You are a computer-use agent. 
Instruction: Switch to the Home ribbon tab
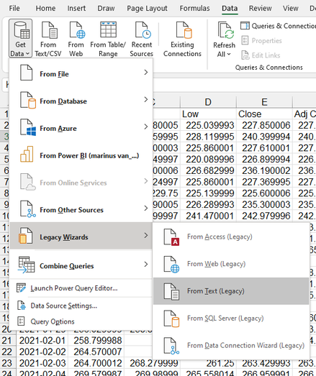pos(45,8)
